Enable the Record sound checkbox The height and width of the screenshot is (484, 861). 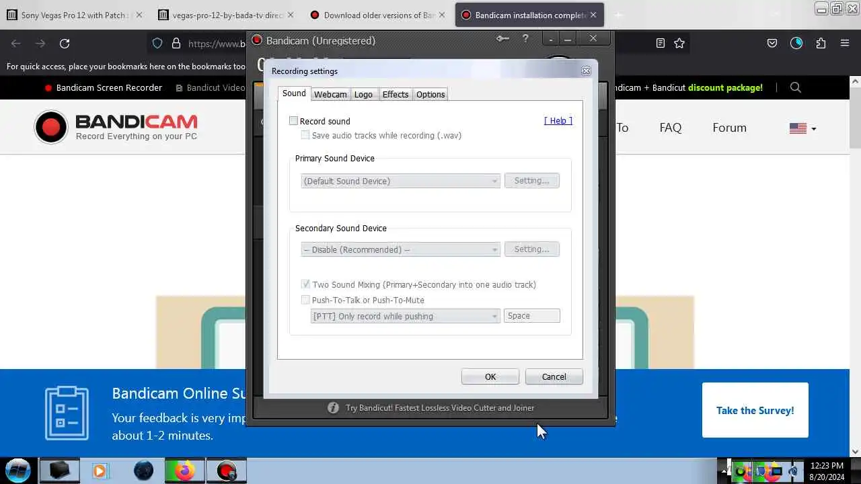tap(293, 121)
